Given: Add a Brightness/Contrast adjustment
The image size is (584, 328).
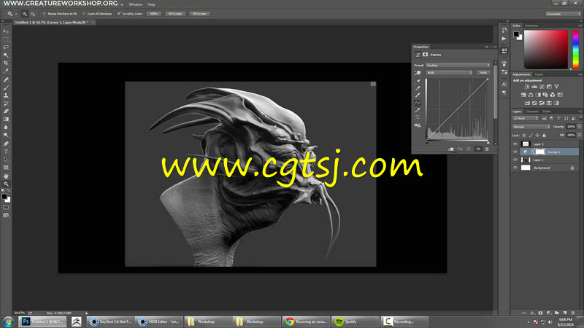Looking at the screenshot, I should click(x=527, y=87).
